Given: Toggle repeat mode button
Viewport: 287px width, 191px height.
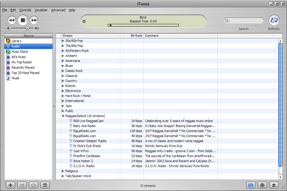Looking at the screenshot, I should click(x=33, y=185).
